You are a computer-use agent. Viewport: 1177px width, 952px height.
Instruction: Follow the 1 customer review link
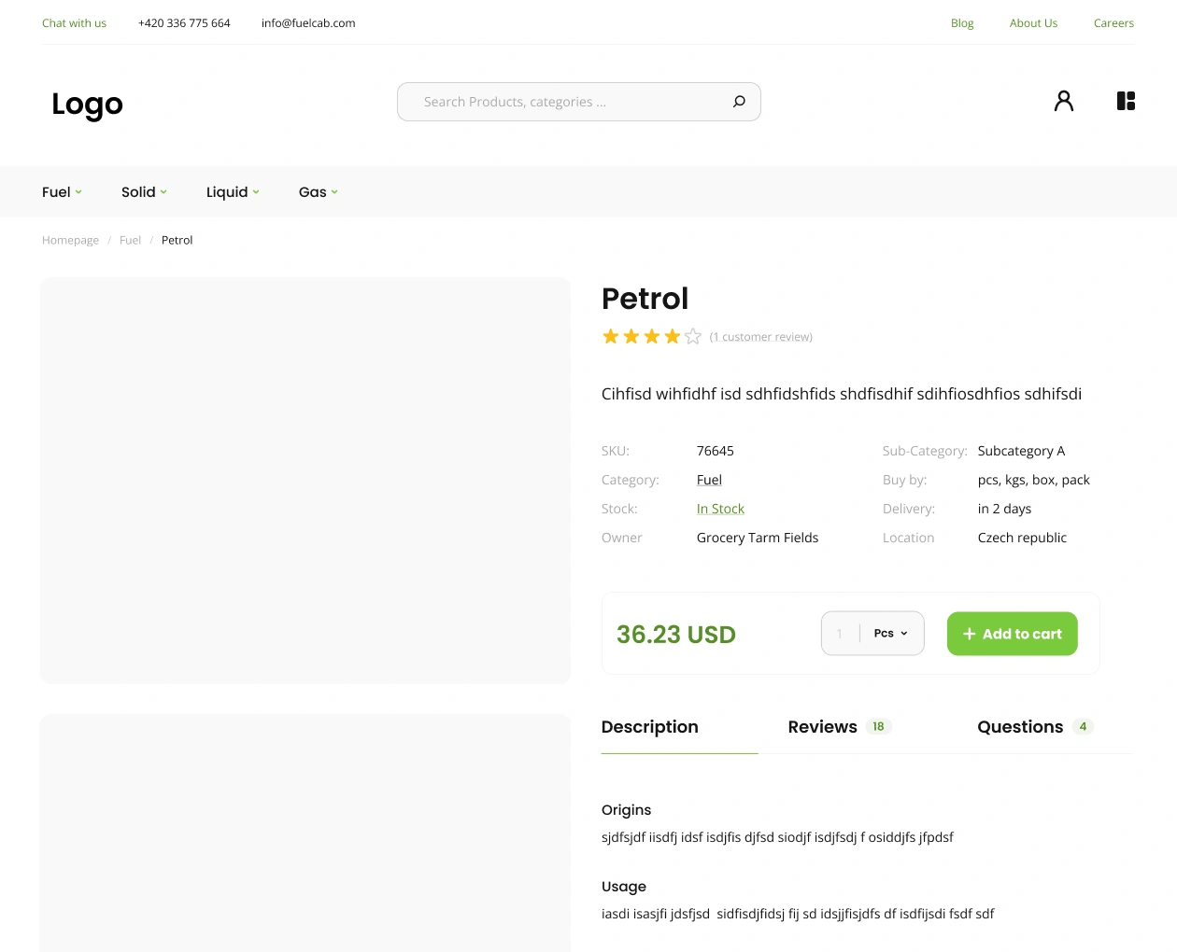coord(761,337)
